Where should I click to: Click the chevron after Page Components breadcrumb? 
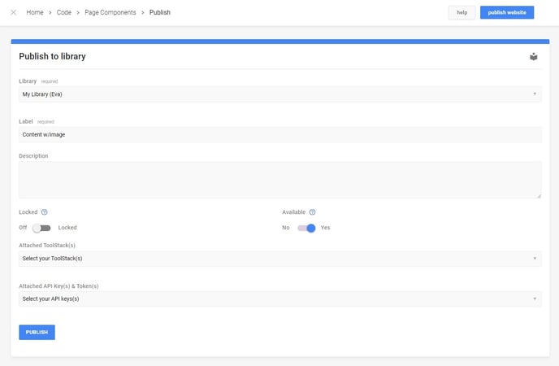pyautogui.click(x=143, y=12)
